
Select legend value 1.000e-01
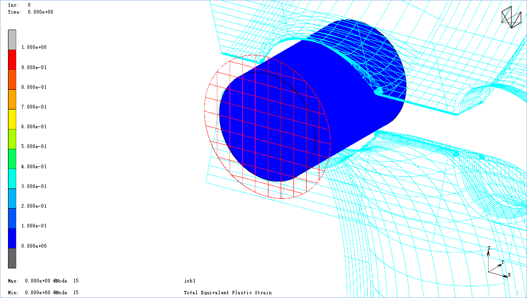[34, 226]
